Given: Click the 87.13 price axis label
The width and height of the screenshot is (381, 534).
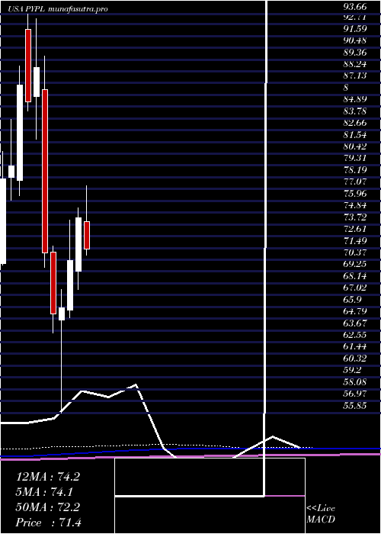Looking at the screenshot, I should pyautogui.click(x=355, y=76).
